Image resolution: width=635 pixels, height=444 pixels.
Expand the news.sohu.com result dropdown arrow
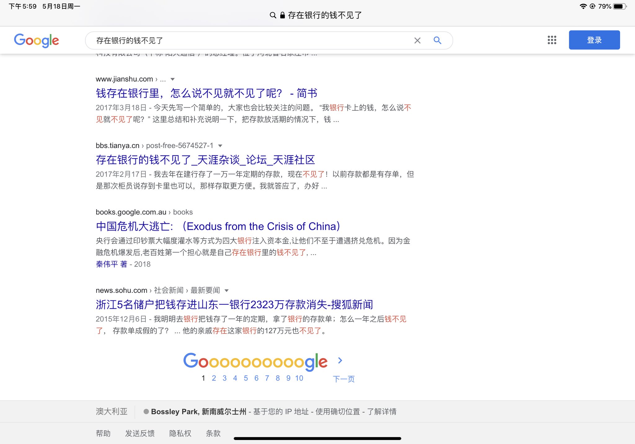coord(226,290)
